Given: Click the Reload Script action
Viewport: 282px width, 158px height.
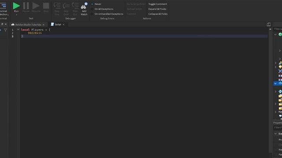Looking at the screenshot, I should click(134, 9).
